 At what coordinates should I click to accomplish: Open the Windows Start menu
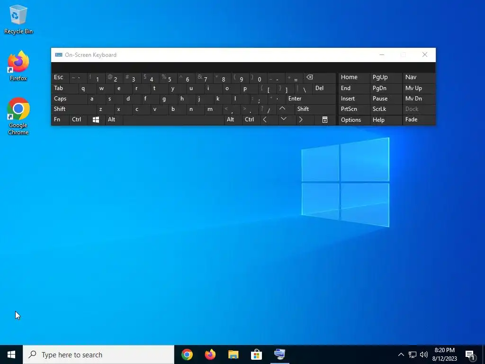pyautogui.click(x=11, y=355)
